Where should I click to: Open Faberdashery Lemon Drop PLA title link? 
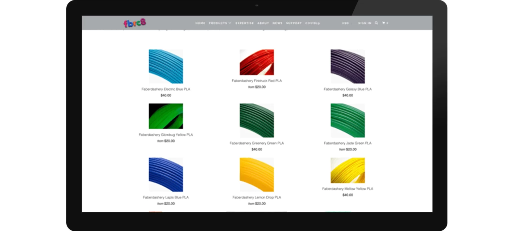point(257,197)
